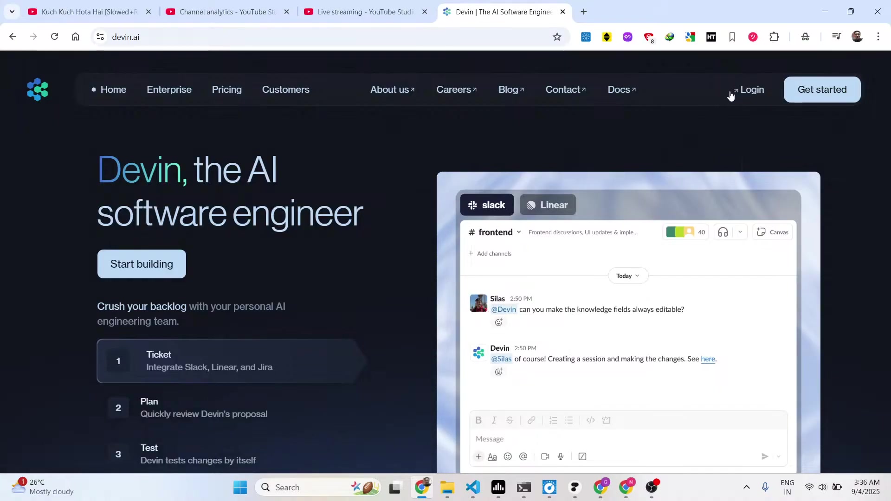Click the Devin logo in header
Image resolution: width=891 pixels, height=501 pixels.
38,90
